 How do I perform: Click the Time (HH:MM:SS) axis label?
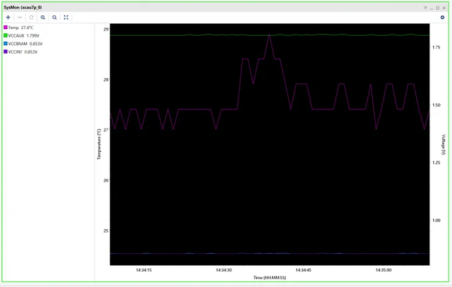(269, 278)
